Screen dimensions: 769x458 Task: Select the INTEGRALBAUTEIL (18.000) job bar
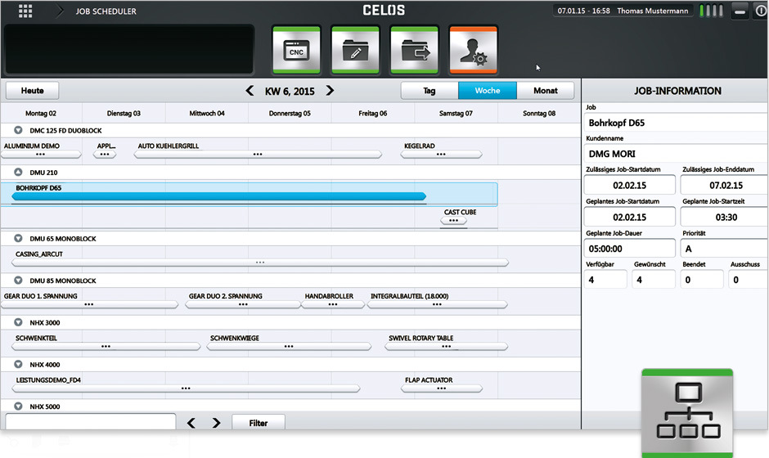click(x=437, y=304)
